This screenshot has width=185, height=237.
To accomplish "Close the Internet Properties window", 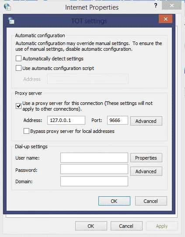I will [171, 6].
